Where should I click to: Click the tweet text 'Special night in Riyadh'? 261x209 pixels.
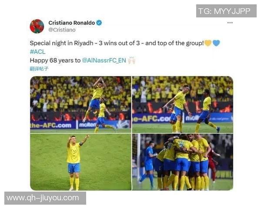pos(61,43)
